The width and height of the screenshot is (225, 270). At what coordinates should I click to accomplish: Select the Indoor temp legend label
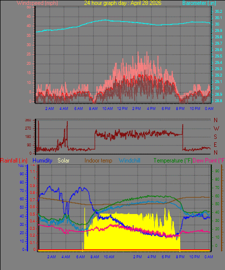[98, 161]
